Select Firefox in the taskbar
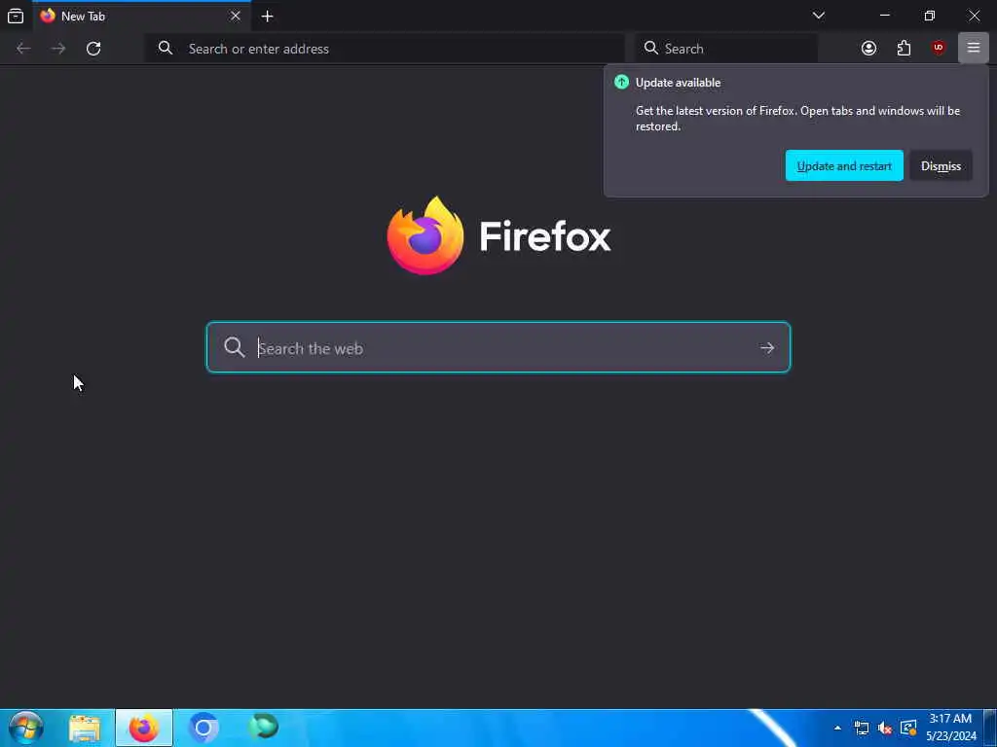Image resolution: width=997 pixels, height=747 pixels. [x=144, y=728]
